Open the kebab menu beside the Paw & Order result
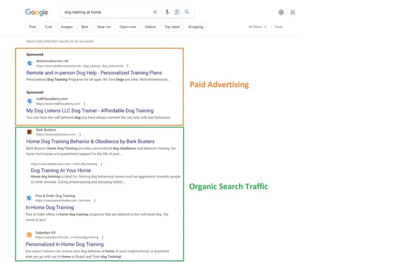393x262 pixels. tap(94, 200)
